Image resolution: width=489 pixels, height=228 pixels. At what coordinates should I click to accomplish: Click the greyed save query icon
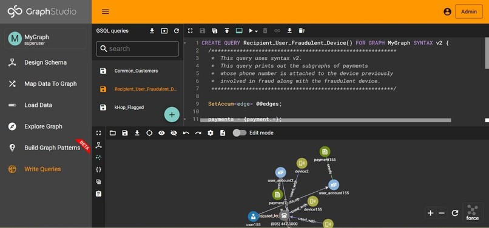click(203, 30)
